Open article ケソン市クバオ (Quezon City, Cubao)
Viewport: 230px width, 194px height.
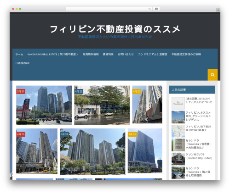[199, 156]
